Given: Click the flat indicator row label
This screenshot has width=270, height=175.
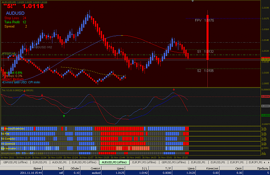Looking at the screenshot, I should coord(9,148).
